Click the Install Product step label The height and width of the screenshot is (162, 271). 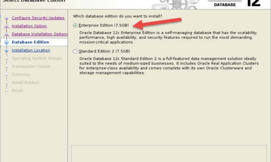click(x=26, y=83)
